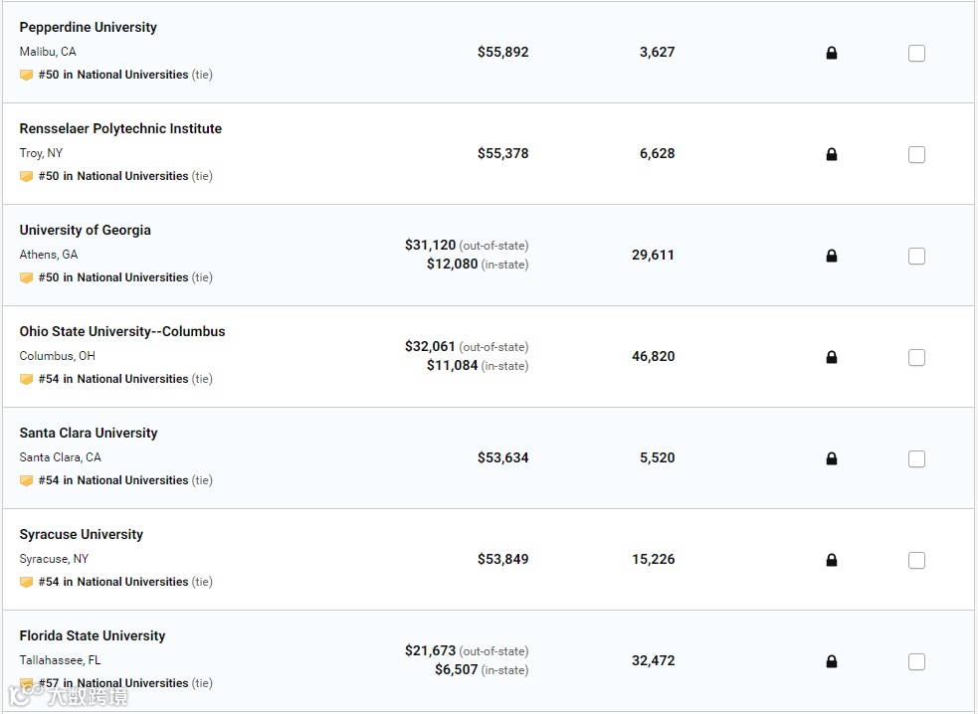Open the Rensselaer Polytechnic Institute link
Viewport: 978px width, 714px height.
[120, 128]
